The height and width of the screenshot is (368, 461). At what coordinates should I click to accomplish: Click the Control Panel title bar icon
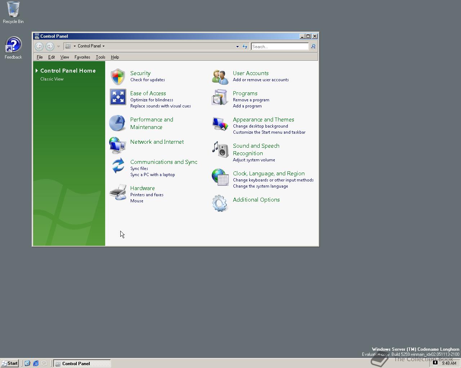point(37,36)
